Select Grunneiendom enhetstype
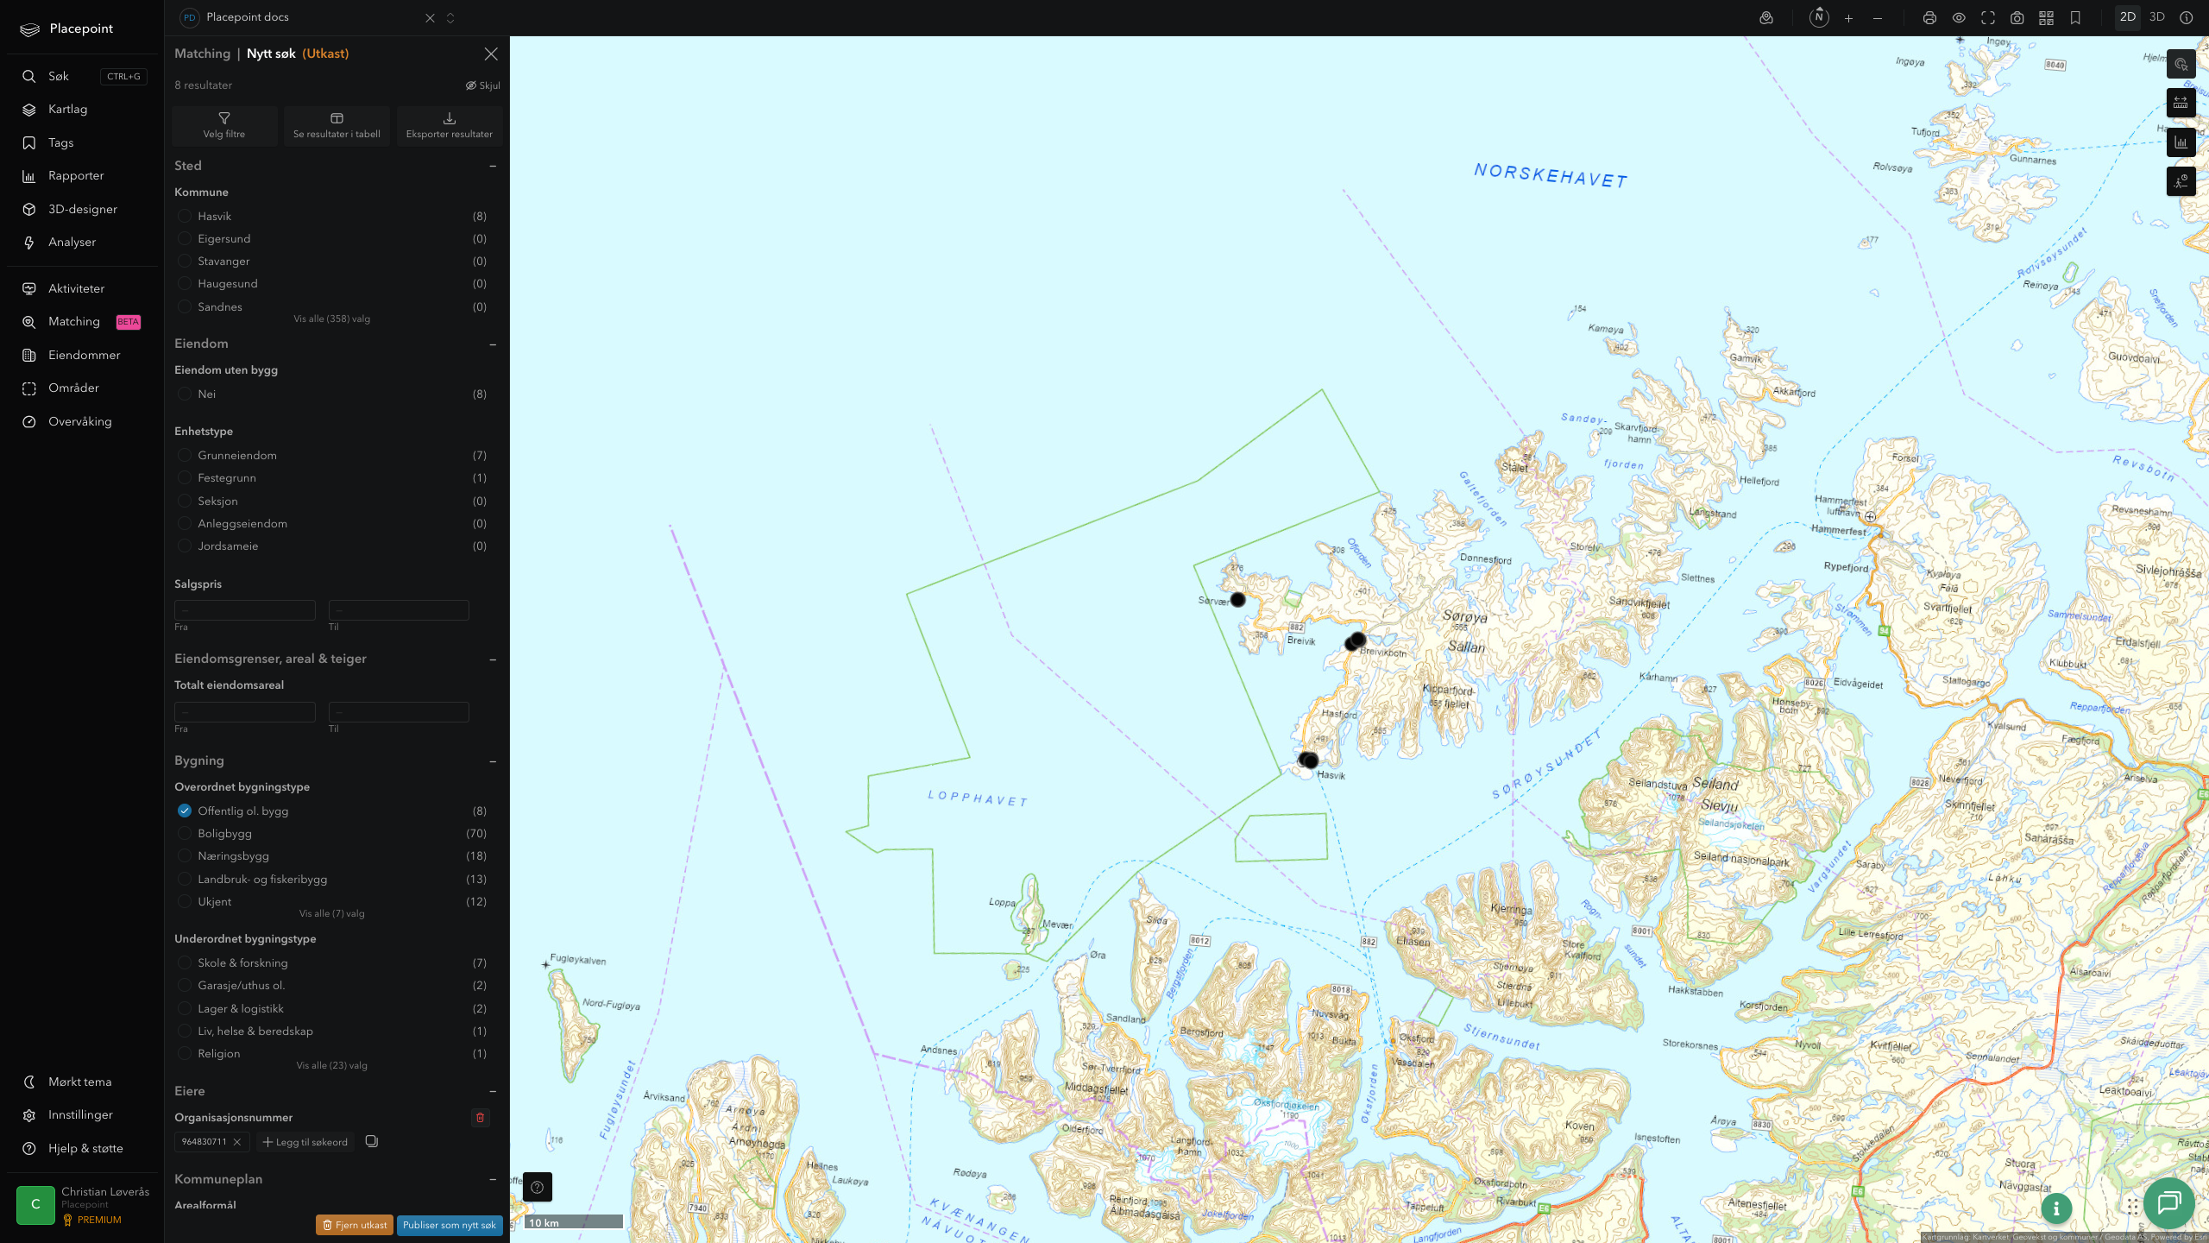 click(184, 455)
